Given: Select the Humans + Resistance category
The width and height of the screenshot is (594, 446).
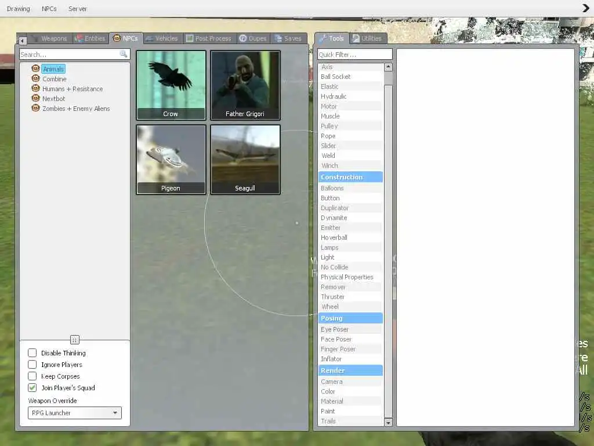Looking at the screenshot, I should point(73,88).
